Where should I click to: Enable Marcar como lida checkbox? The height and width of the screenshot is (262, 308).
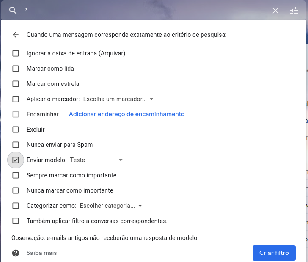click(16, 69)
